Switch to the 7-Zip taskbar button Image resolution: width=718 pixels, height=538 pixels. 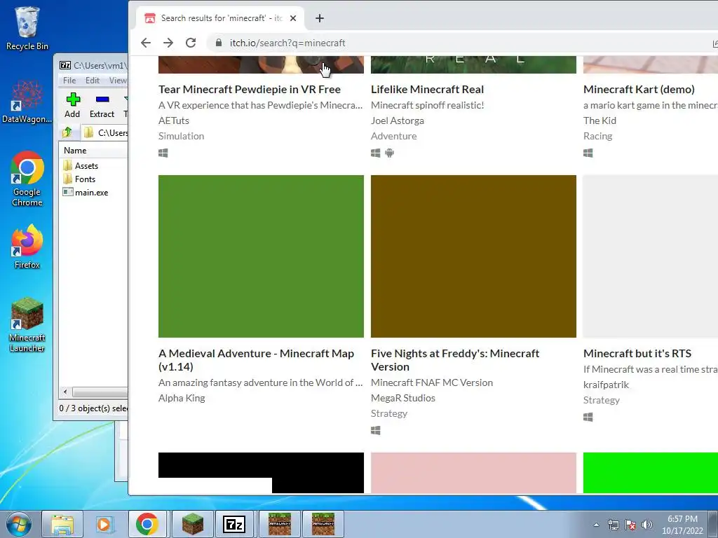click(234, 524)
